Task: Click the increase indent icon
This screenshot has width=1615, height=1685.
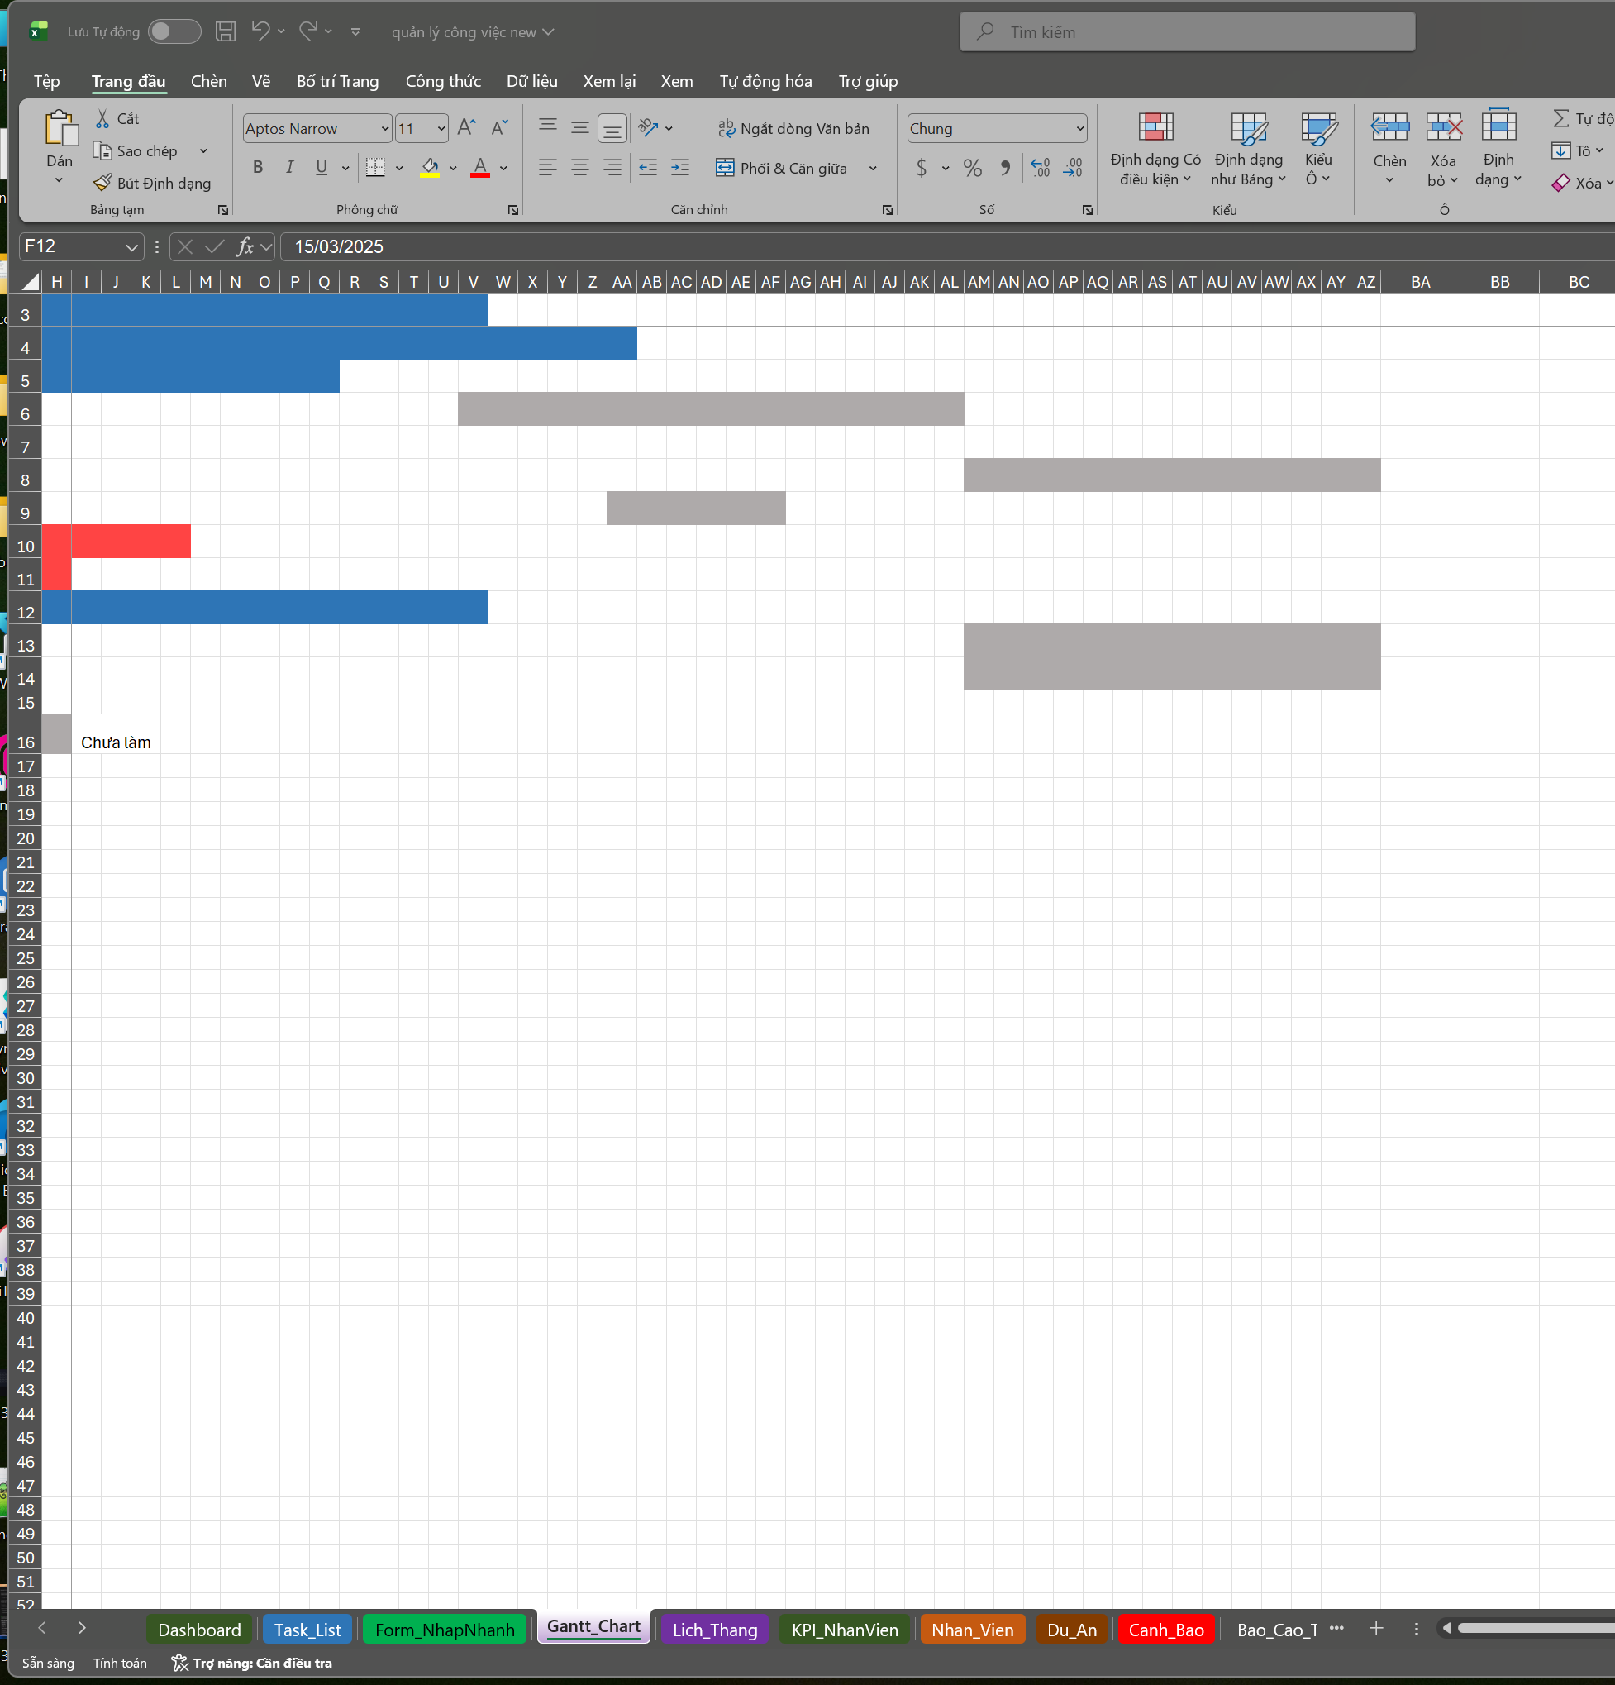Action: pos(680,168)
